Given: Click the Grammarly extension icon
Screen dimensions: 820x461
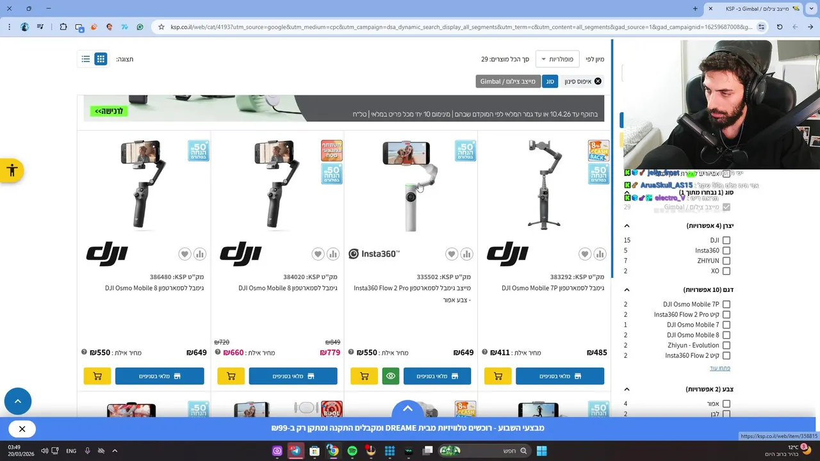Looking at the screenshot, I should click(x=140, y=27).
